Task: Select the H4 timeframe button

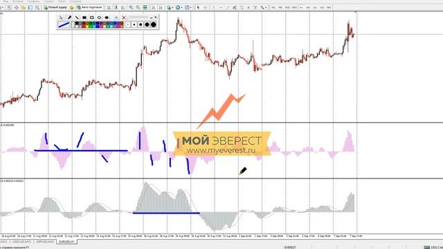Action: [x=308, y=8]
